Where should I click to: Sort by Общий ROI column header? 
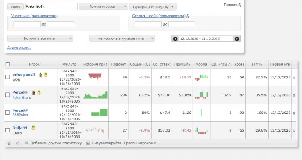pos(140,64)
